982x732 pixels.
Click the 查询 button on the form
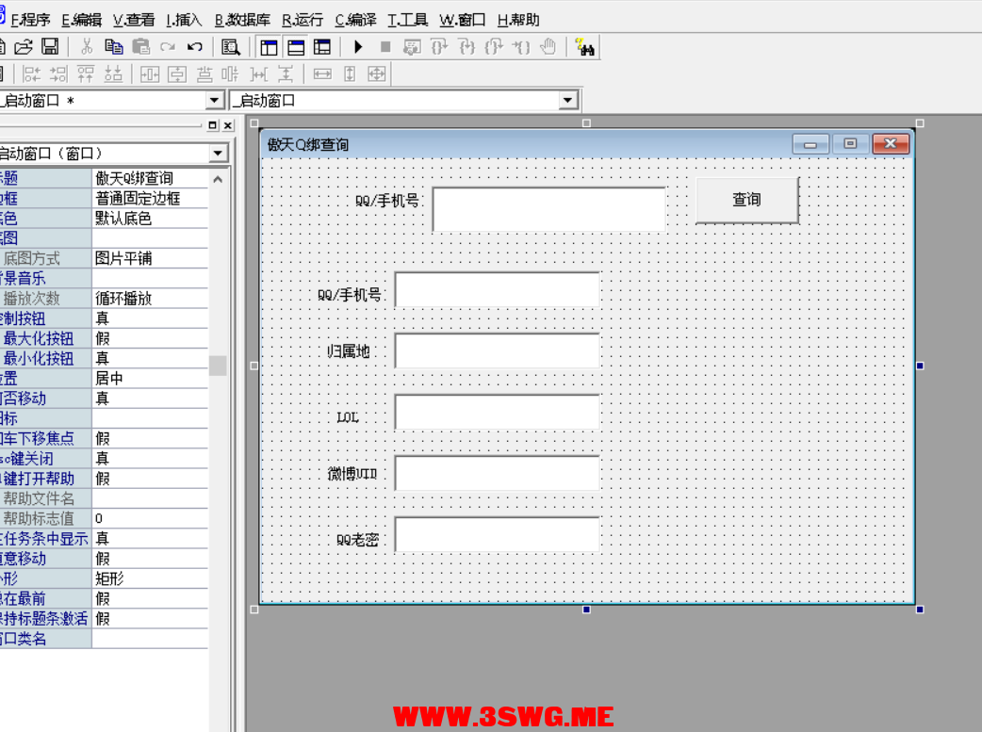pos(747,200)
